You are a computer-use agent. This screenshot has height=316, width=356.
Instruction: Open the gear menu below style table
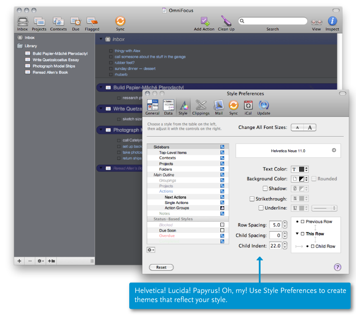coord(151,250)
